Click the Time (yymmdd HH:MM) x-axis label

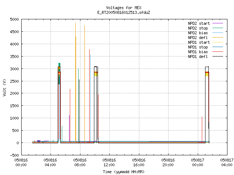[124, 172]
